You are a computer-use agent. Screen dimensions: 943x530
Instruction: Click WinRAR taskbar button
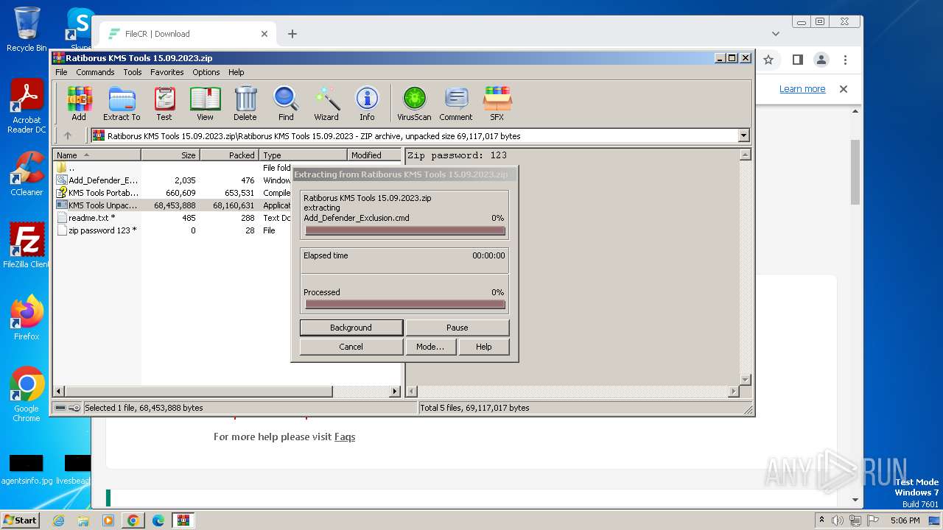(183, 520)
